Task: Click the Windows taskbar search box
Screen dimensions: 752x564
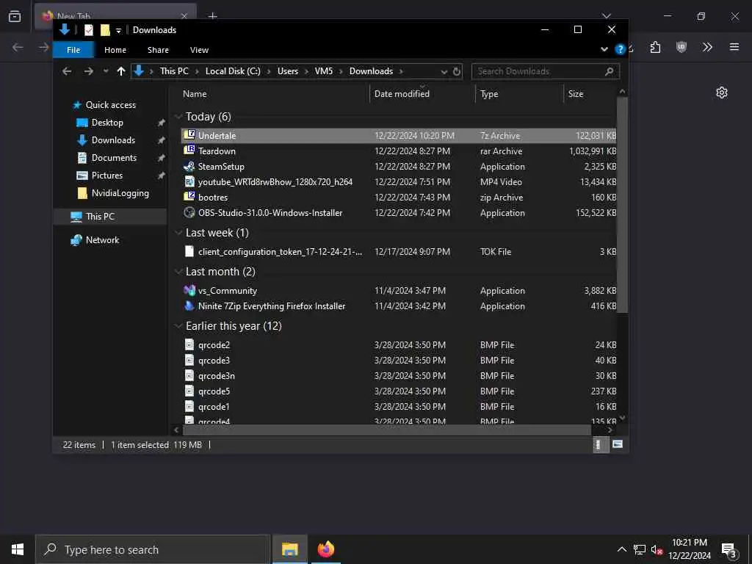Action: (153, 549)
